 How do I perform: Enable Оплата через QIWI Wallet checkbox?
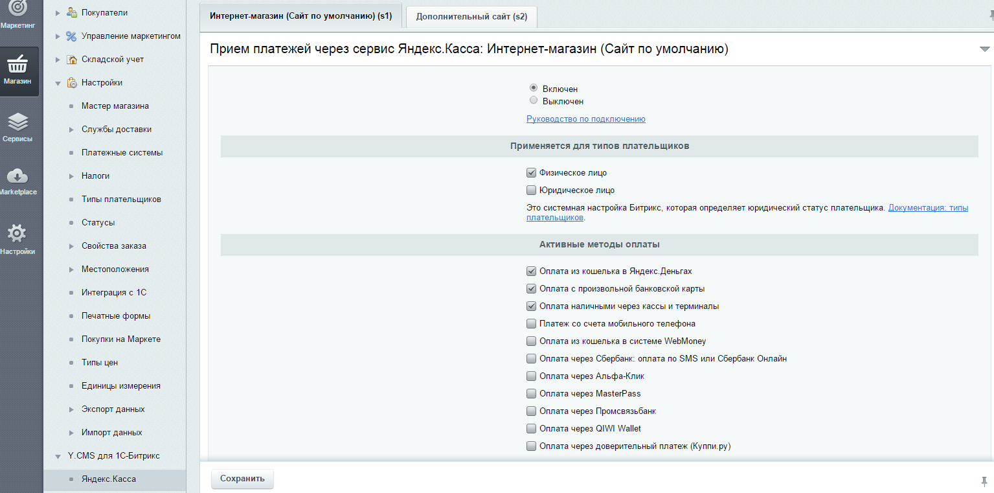pos(531,428)
